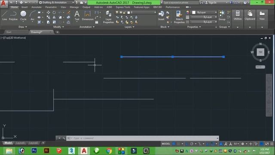Click the Group tool

(222, 15)
